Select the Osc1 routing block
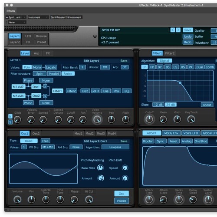The image size is (217, 217). coord(36,87)
